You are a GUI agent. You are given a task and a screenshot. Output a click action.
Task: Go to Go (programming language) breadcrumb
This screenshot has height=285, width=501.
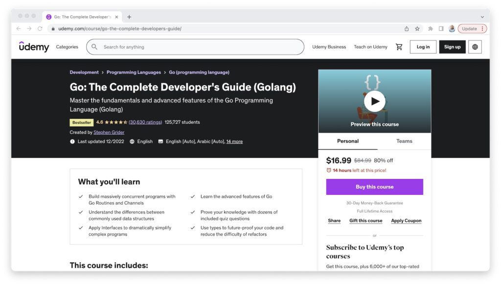click(x=199, y=72)
